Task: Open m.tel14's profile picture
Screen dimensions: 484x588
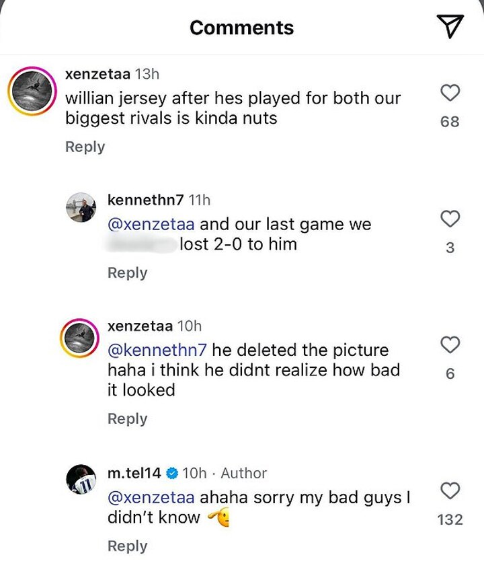Action: 81,480
